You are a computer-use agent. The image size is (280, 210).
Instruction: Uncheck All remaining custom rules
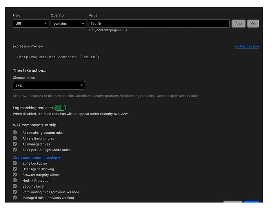(15, 132)
